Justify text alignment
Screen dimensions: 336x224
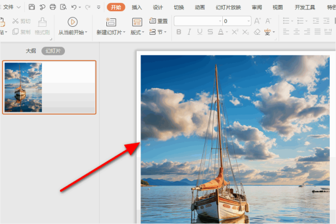pos(318,32)
